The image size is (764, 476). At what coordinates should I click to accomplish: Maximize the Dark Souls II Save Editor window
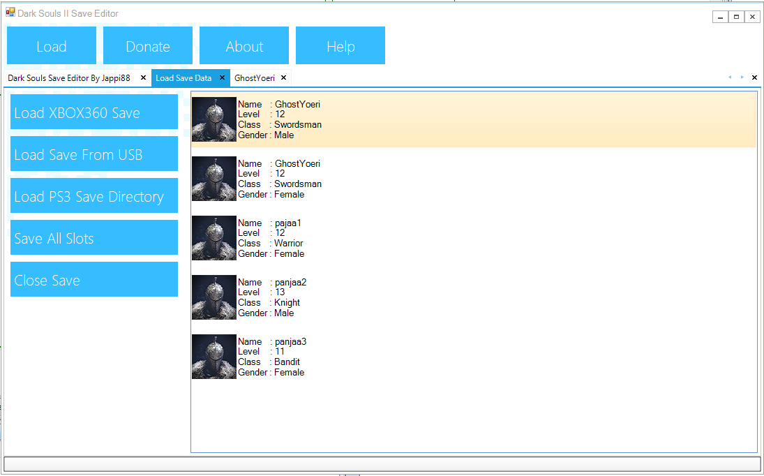point(736,17)
